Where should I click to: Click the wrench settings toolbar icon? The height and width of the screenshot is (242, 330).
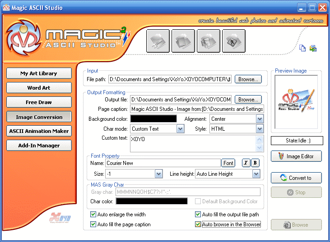(x=158, y=41)
